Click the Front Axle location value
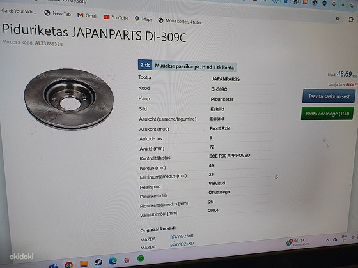The width and height of the screenshot is (358, 268). [220, 128]
